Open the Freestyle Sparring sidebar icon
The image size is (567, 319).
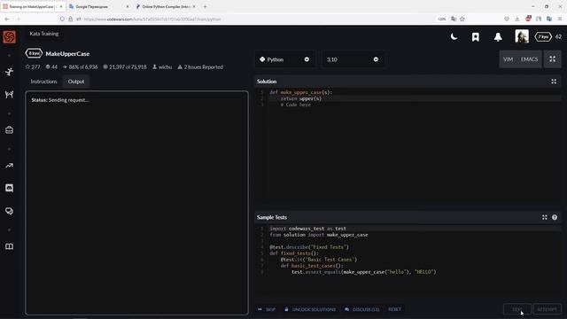pyautogui.click(x=10, y=95)
